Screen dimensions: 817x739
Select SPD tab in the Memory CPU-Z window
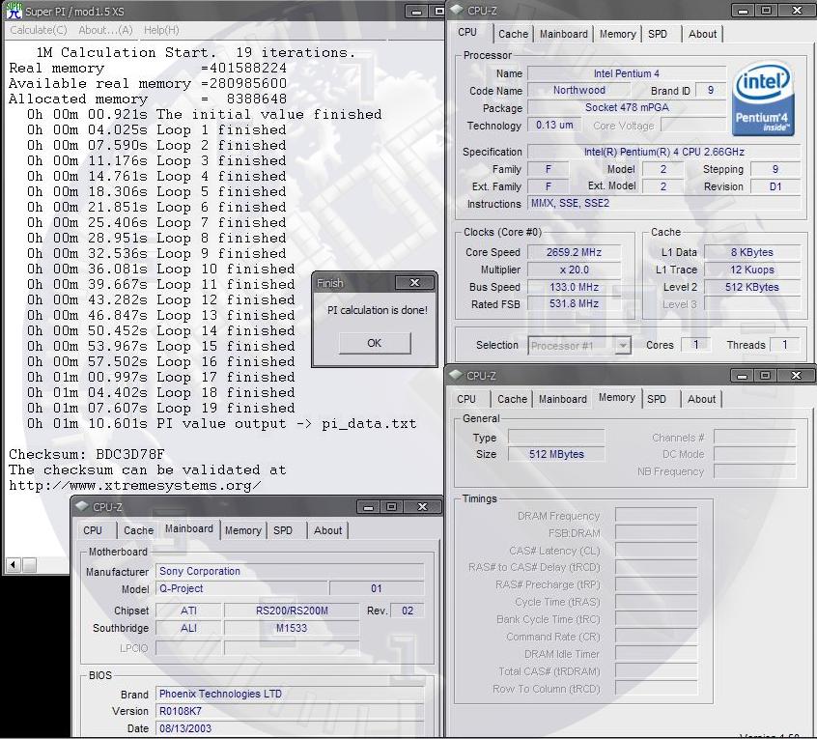click(x=657, y=399)
